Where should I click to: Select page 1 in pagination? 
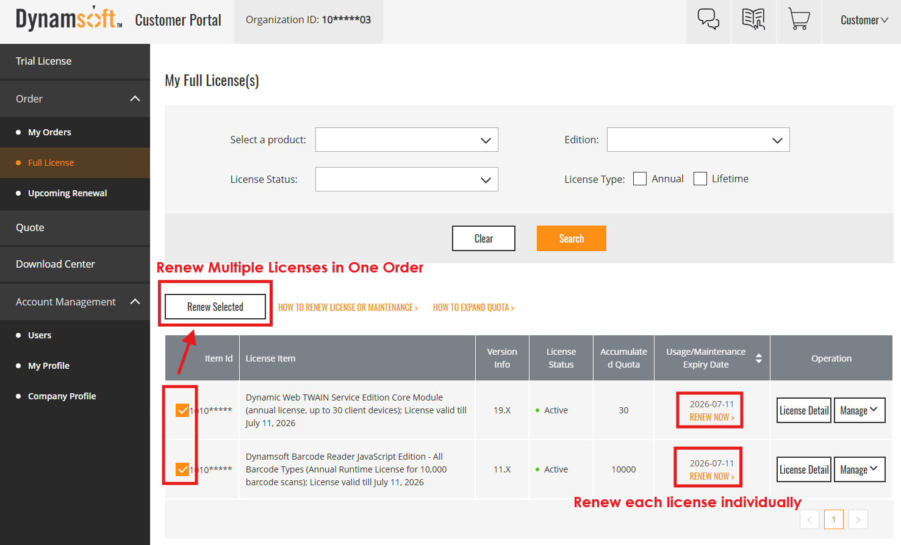[834, 519]
